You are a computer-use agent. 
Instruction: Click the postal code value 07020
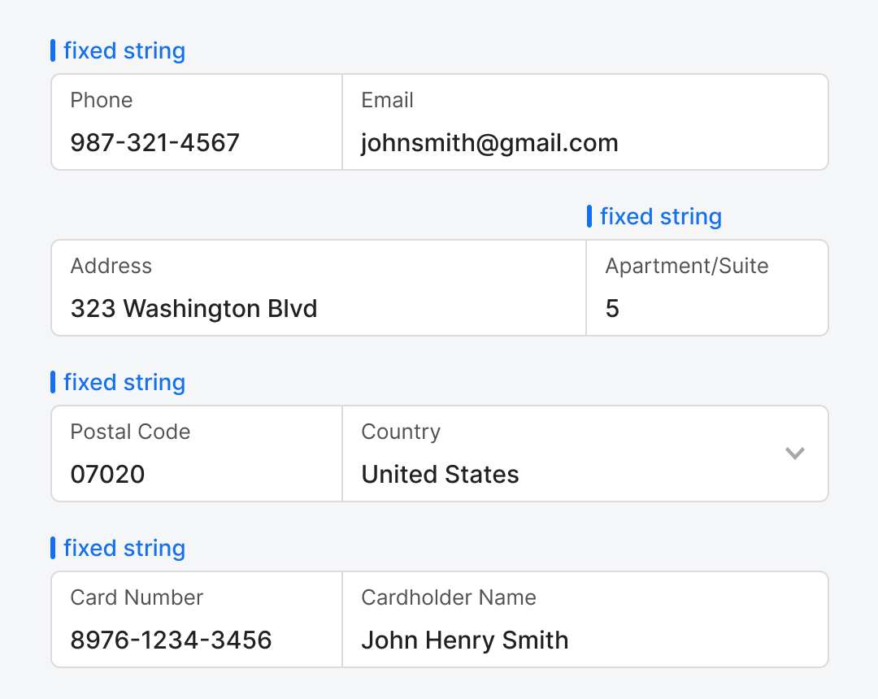tap(107, 475)
